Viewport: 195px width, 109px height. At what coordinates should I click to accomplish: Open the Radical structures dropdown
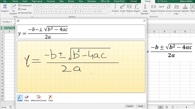click(129, 9)
